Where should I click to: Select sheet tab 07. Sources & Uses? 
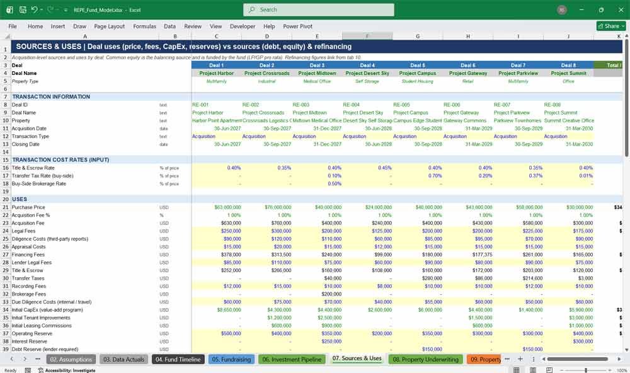coord(357,359)
